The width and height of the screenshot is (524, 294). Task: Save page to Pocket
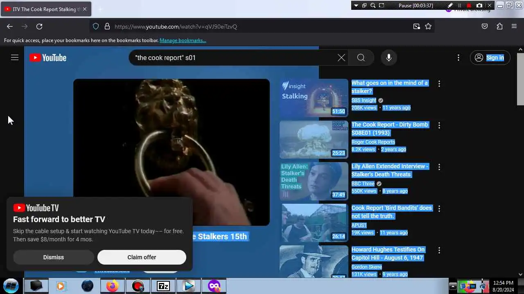tap(485, 27)
